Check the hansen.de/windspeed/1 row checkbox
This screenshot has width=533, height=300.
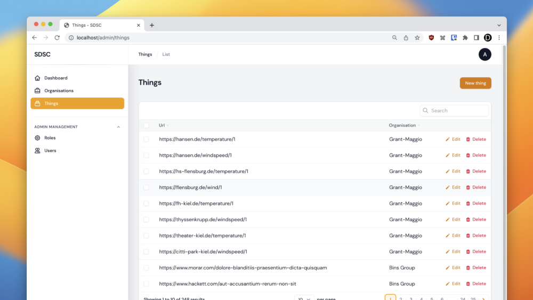(146, 155)
